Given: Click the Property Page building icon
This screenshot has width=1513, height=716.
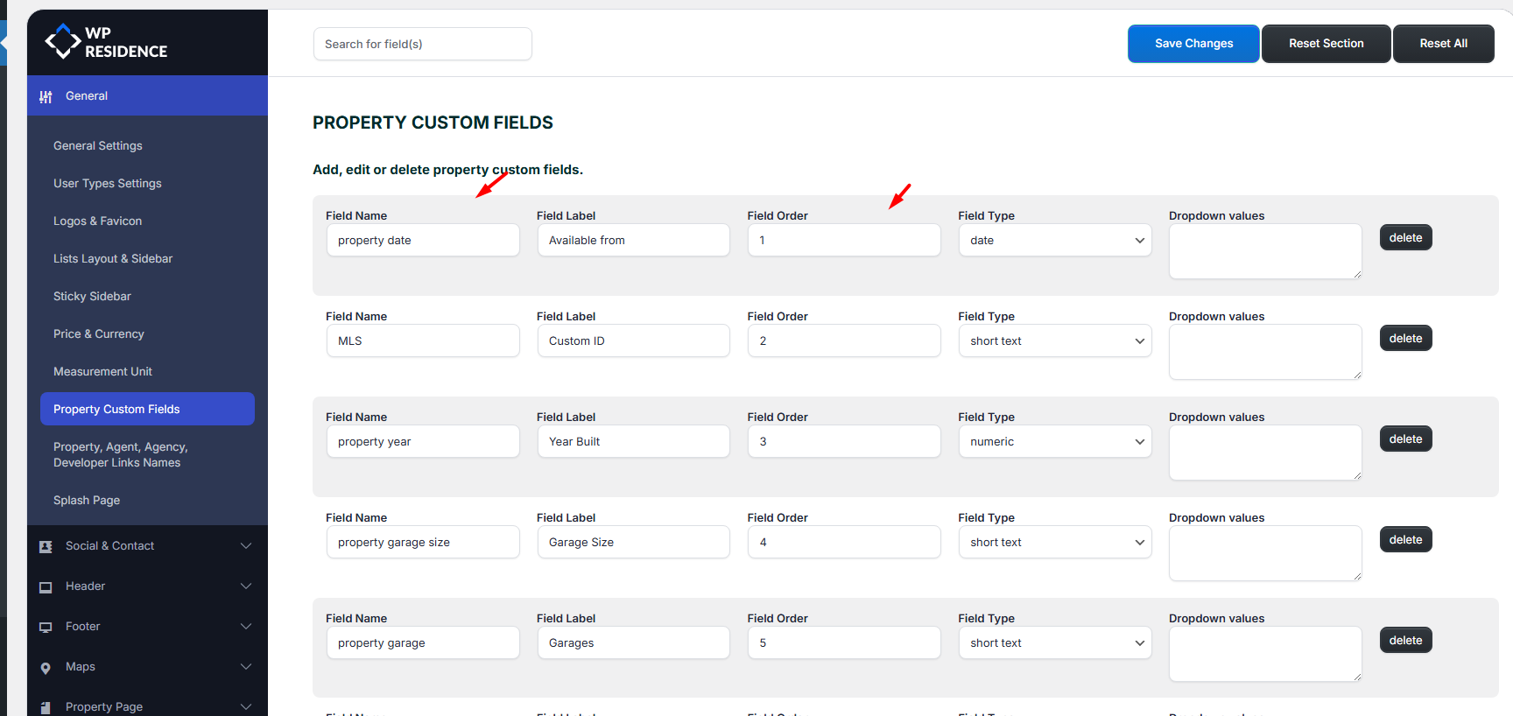Looking at the screenshot, I should tap(46, 707).
